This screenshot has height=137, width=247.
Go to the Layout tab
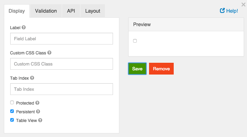(x=93, y=11)
